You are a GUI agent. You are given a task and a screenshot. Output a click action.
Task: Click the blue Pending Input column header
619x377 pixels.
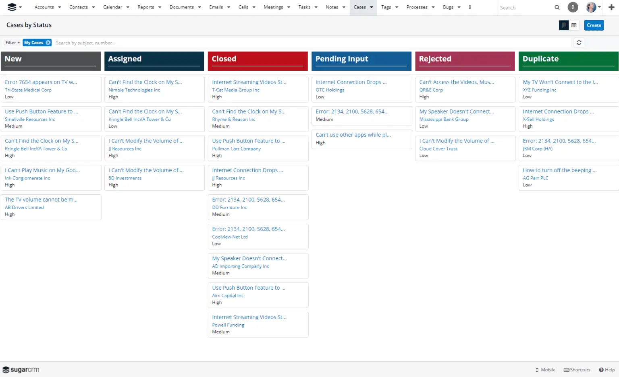(361, 61)
